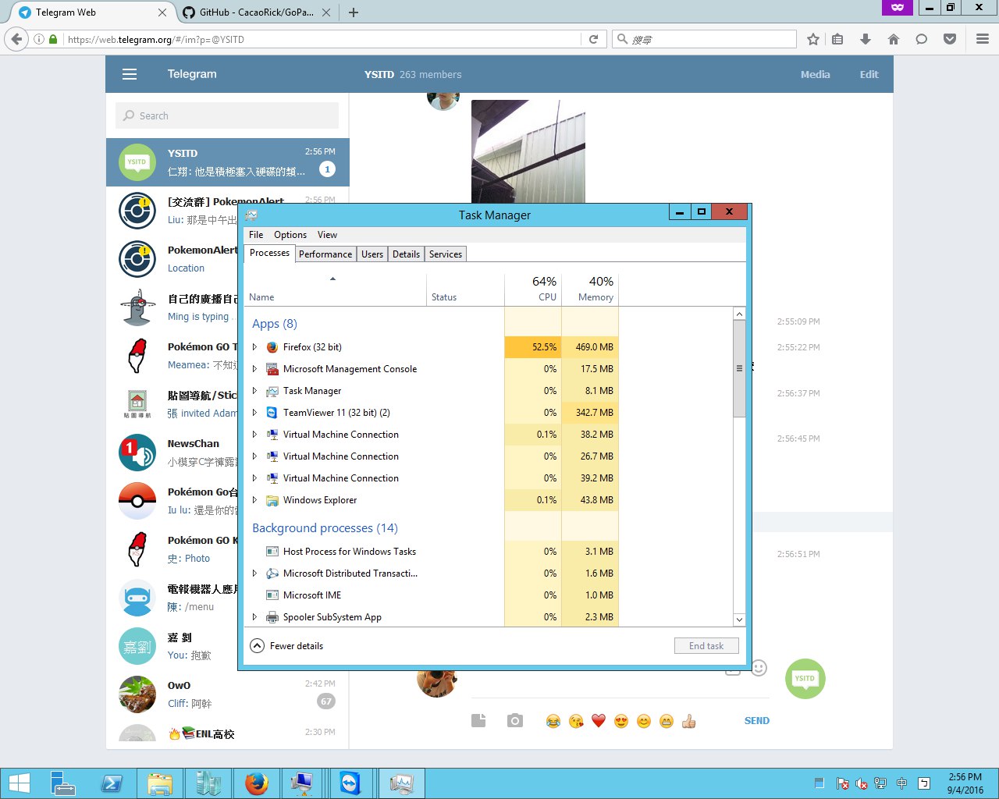
Task: Click the camera photo upload icon
Action: [x=515, y=721]
